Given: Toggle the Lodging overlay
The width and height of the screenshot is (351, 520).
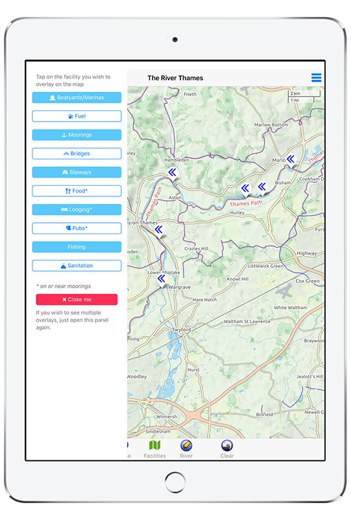Looking at the screenshot, I should pos(77,209).
